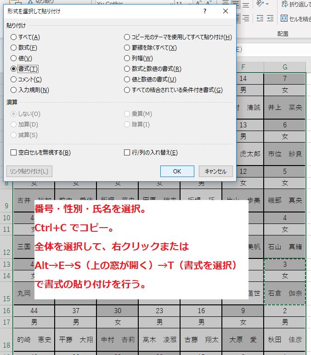
Task: Click cell with name 髙木 凌雅
Action: [159, 340]
